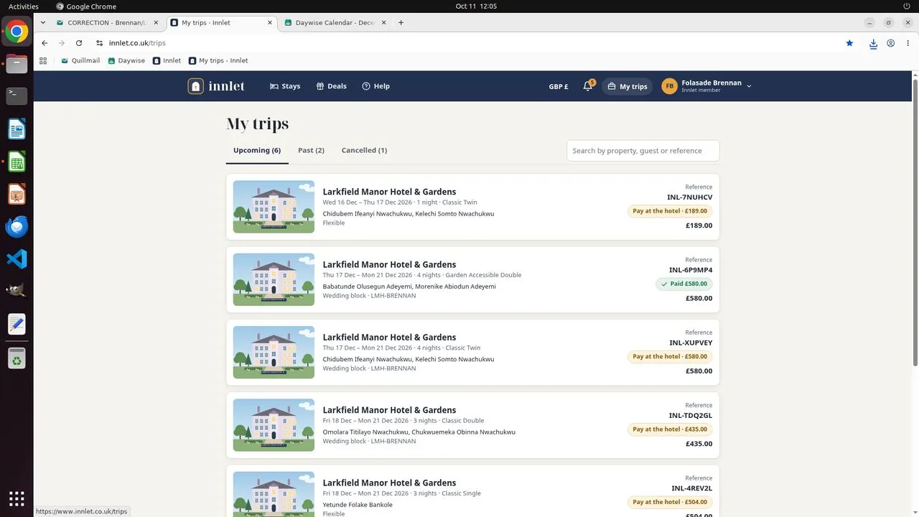Open the site information icon in address bar

[x=100, y=43]
